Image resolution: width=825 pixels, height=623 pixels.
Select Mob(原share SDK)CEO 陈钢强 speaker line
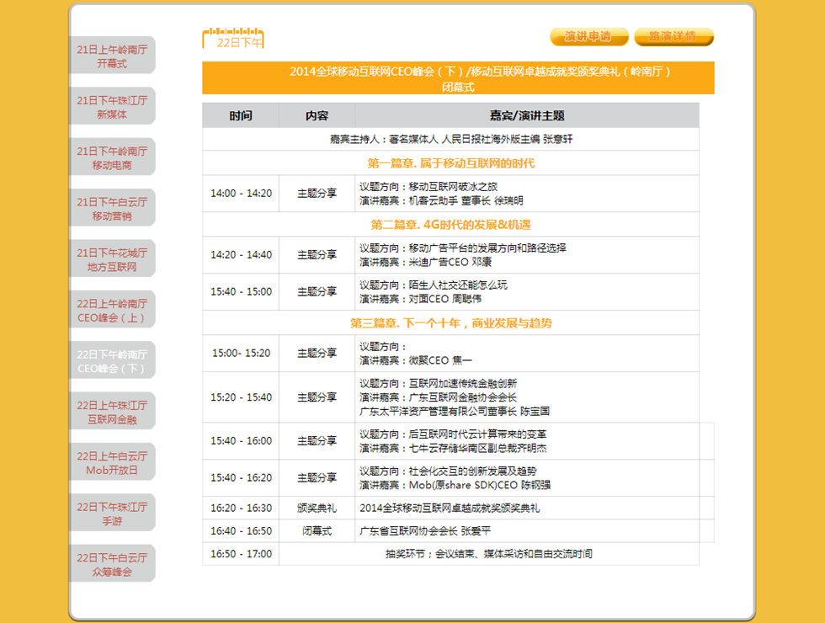[455, 485]
